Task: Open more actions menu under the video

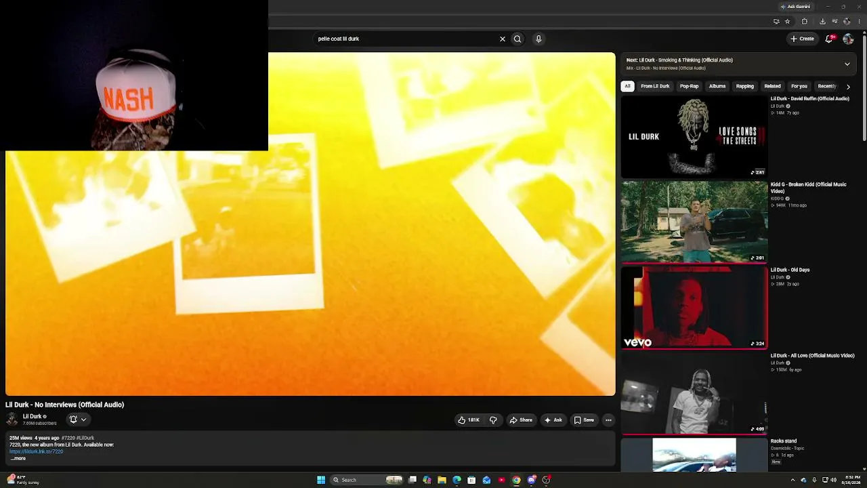Action: coord(608,420)
